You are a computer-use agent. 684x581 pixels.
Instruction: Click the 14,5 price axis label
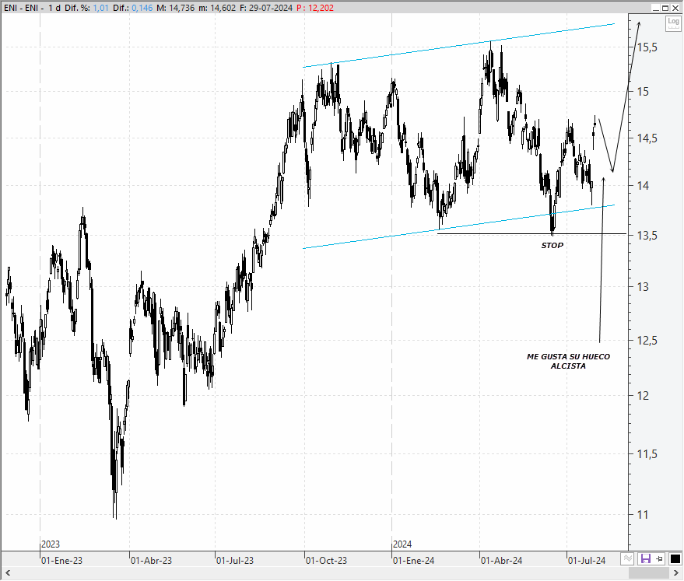(x=647, y=138)
